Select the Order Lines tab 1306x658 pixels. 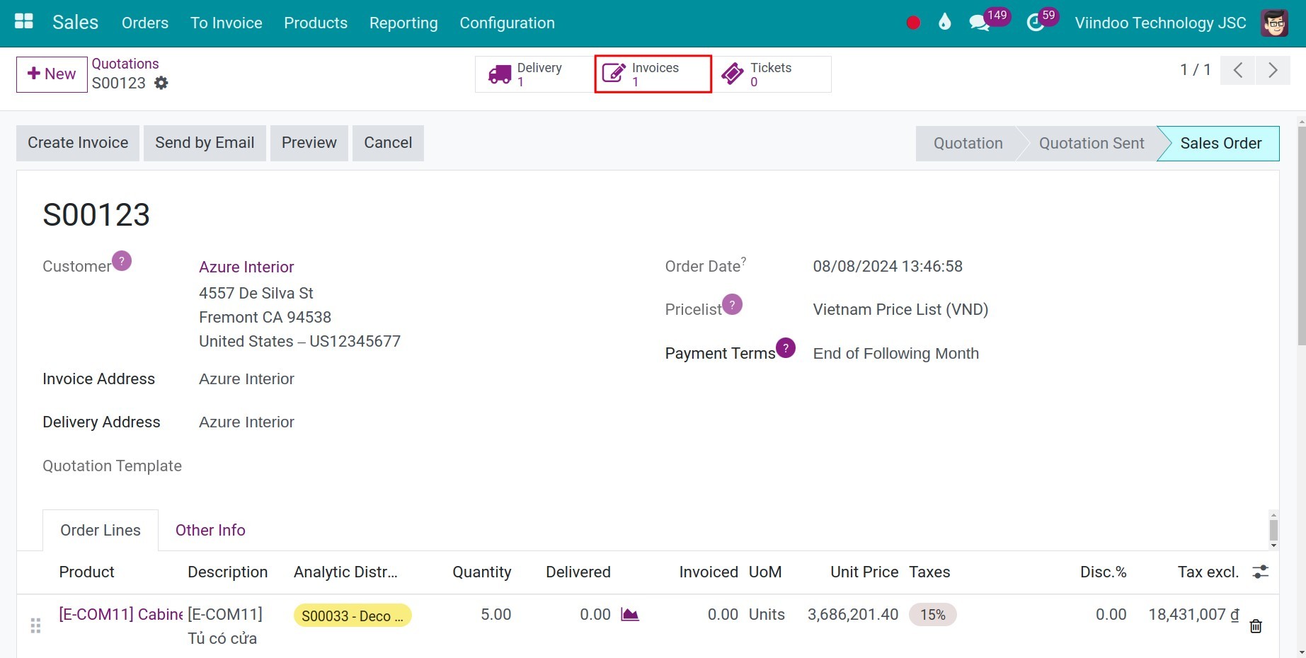point(101,530)
